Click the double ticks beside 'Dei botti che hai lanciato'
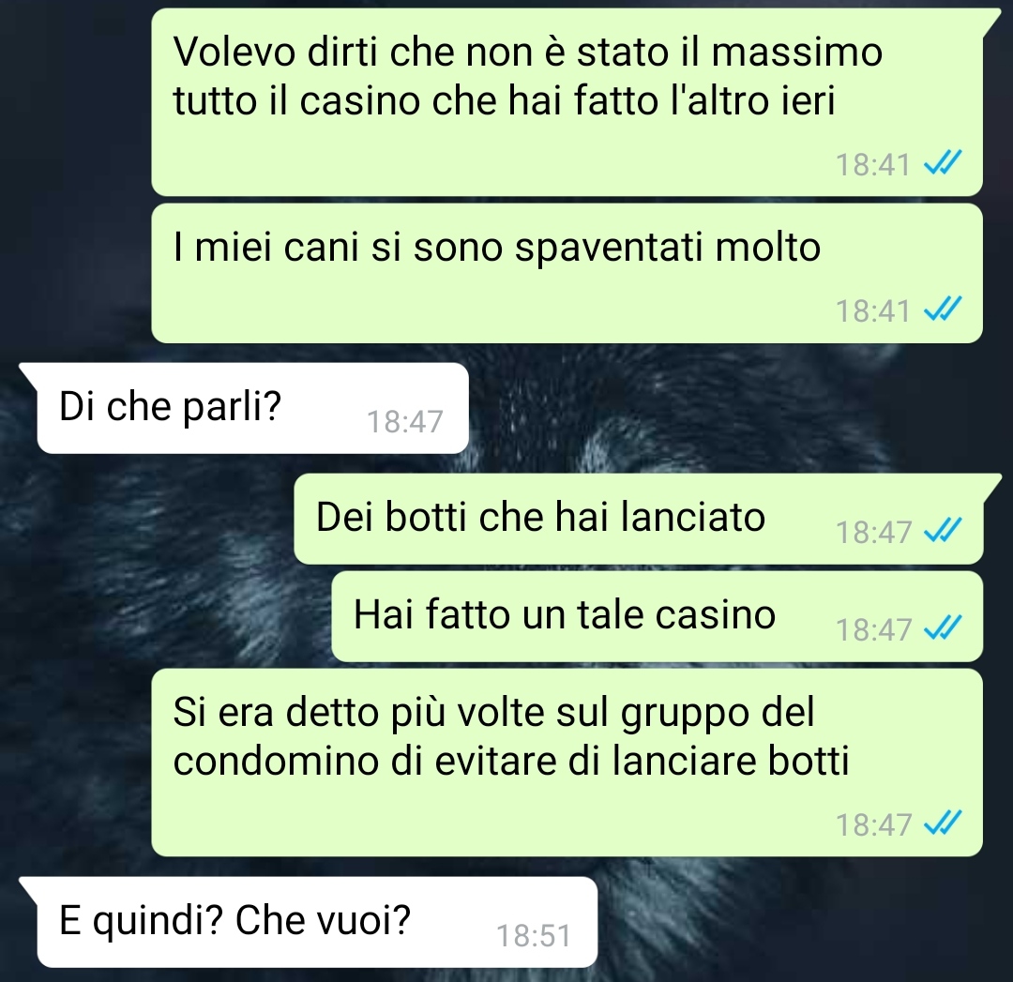 [944, 531]
